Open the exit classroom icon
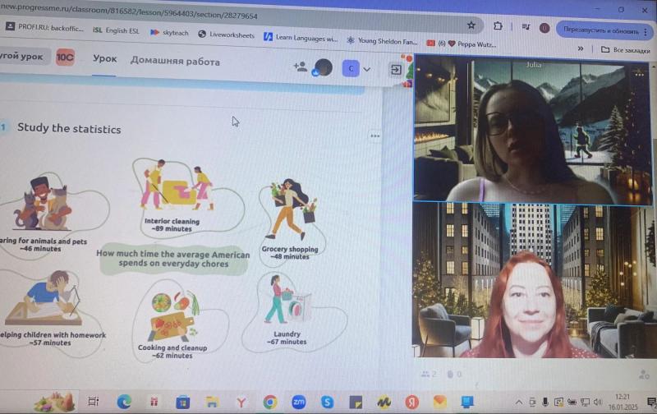Screen dimensions: 657x414 click(x=396, y=70)
